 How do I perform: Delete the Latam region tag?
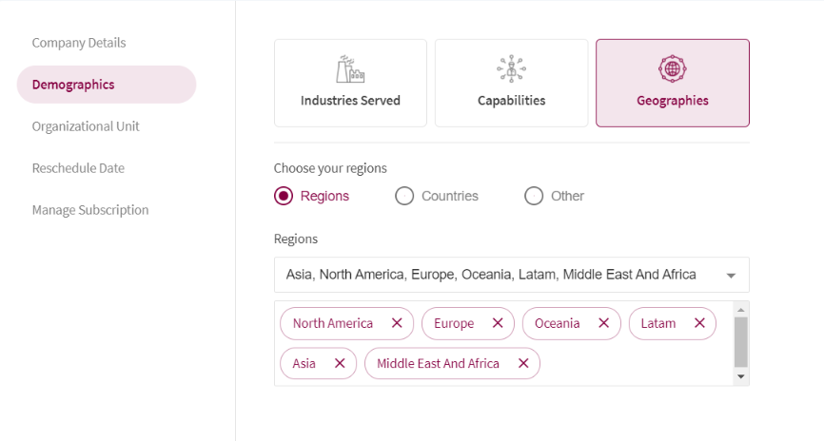tap(699, 323)
